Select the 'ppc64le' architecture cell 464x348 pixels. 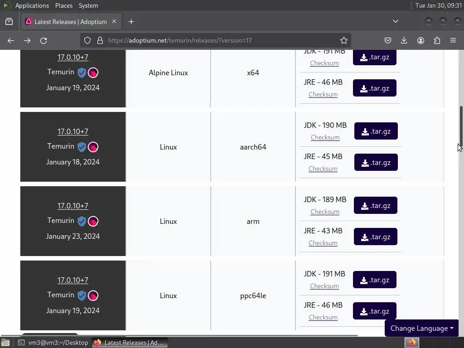pyautogui.click(x=253, y=295)
